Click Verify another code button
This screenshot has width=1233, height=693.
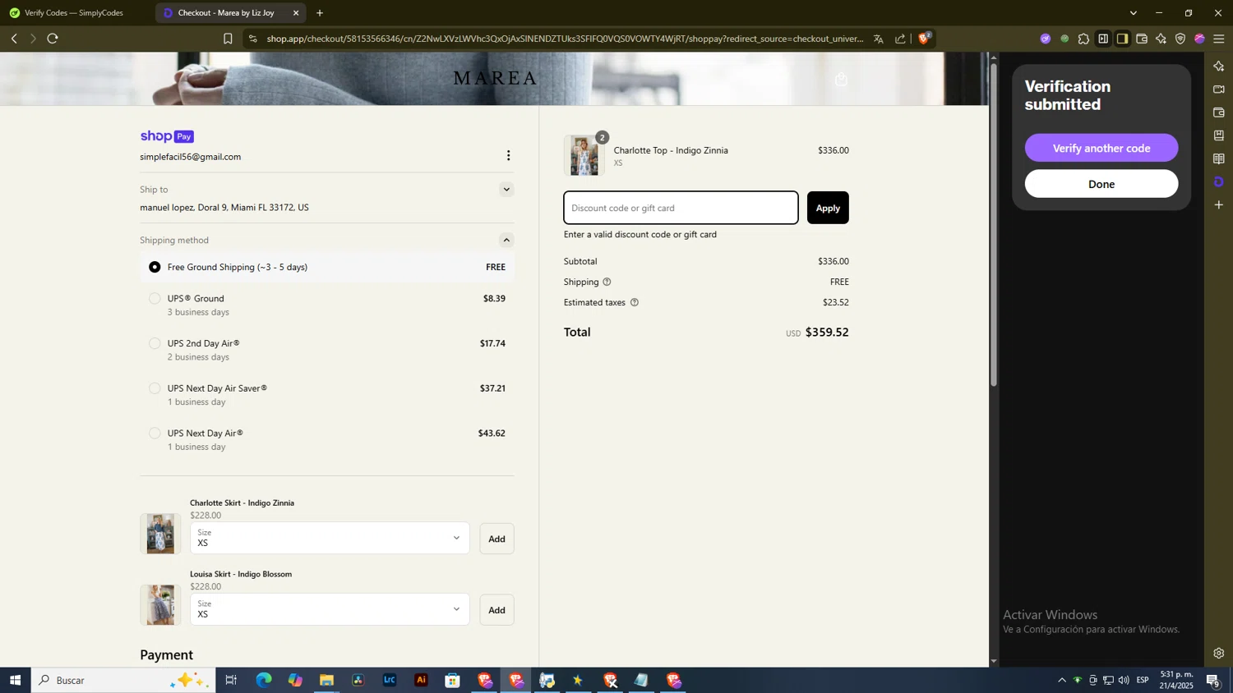1101,148
